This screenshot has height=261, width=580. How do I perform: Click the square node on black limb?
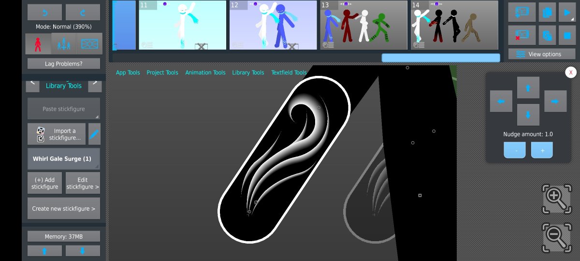tap(420, 195)
